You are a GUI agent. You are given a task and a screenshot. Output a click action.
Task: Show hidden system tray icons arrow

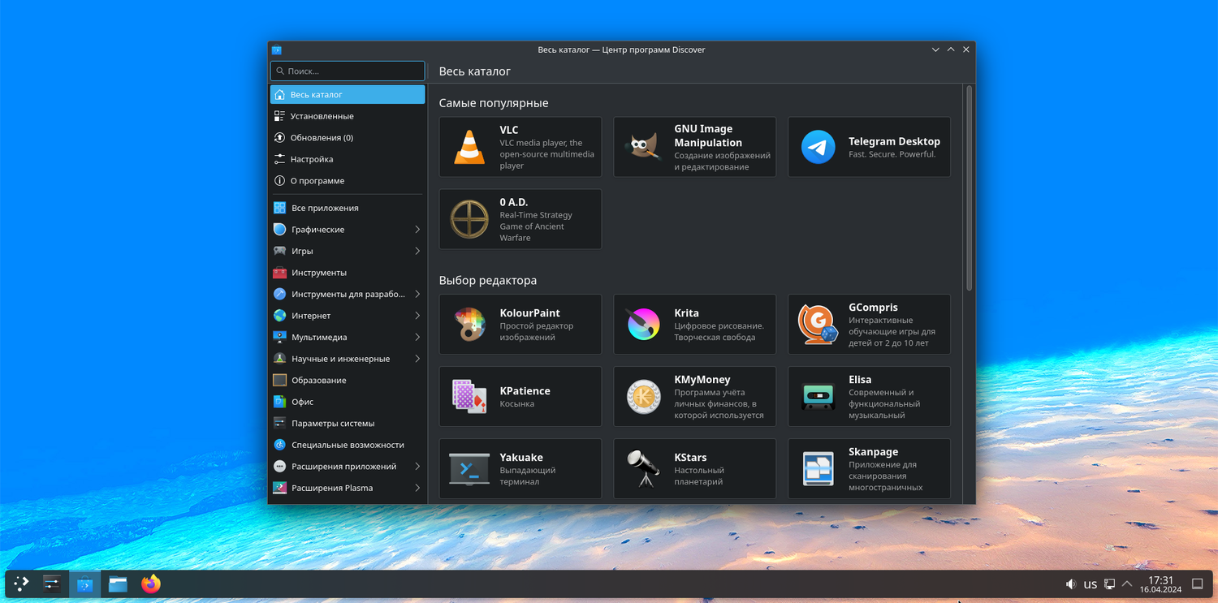(1127, 584)
